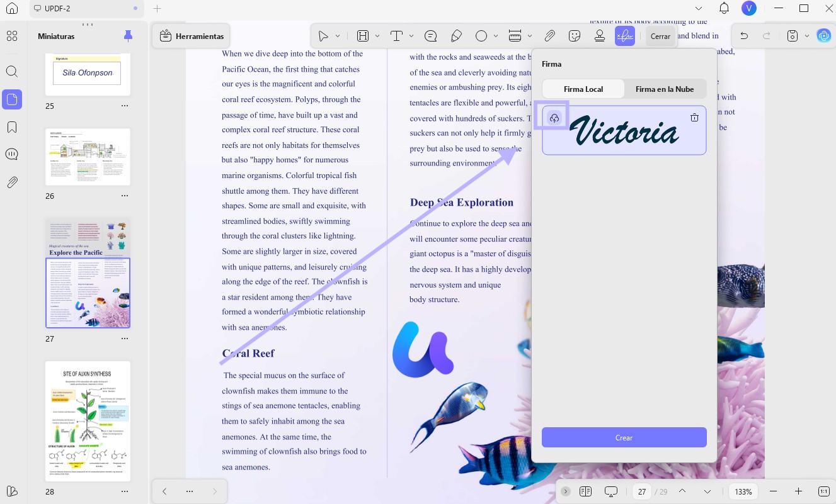The image size is (836, 504).
Task: Switch to Firma Local tab
Action: point(583,89)
